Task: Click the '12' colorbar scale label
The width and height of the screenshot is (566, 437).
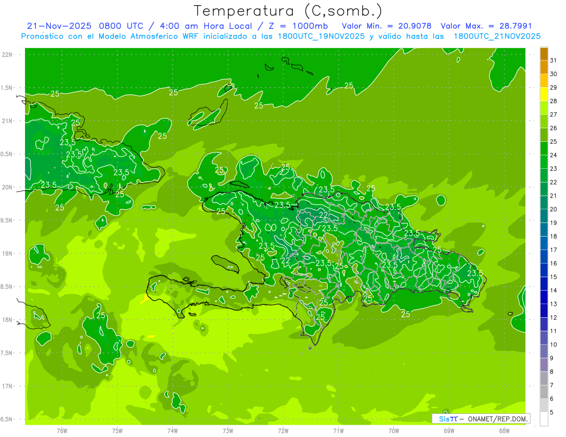Action: tap(553, 318)
